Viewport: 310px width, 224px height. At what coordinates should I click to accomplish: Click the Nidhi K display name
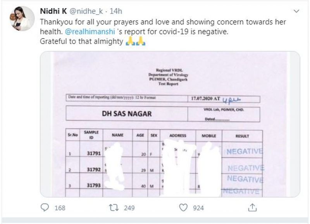[53, 10]
